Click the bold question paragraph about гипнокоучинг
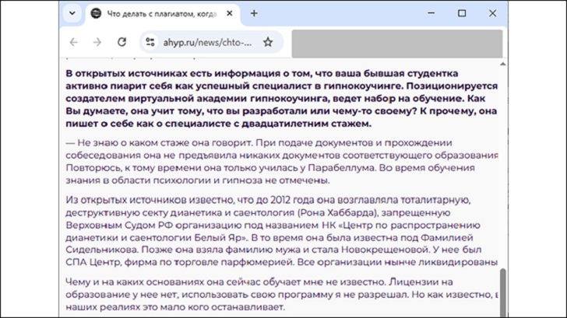 coord(280,99)
